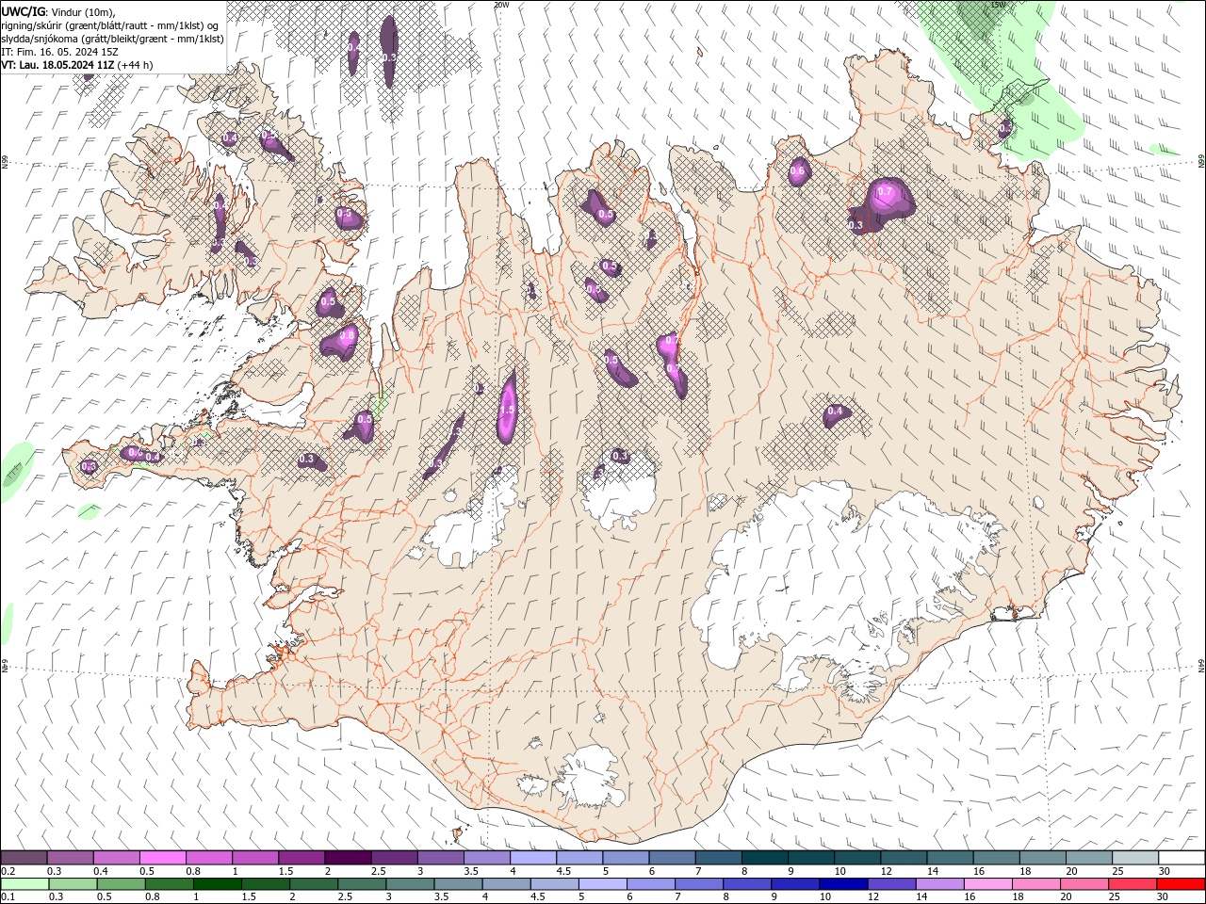Viewport: 1206px width, 904px height.
Task: Click the 20W longitude label
Action: point(501,5)
